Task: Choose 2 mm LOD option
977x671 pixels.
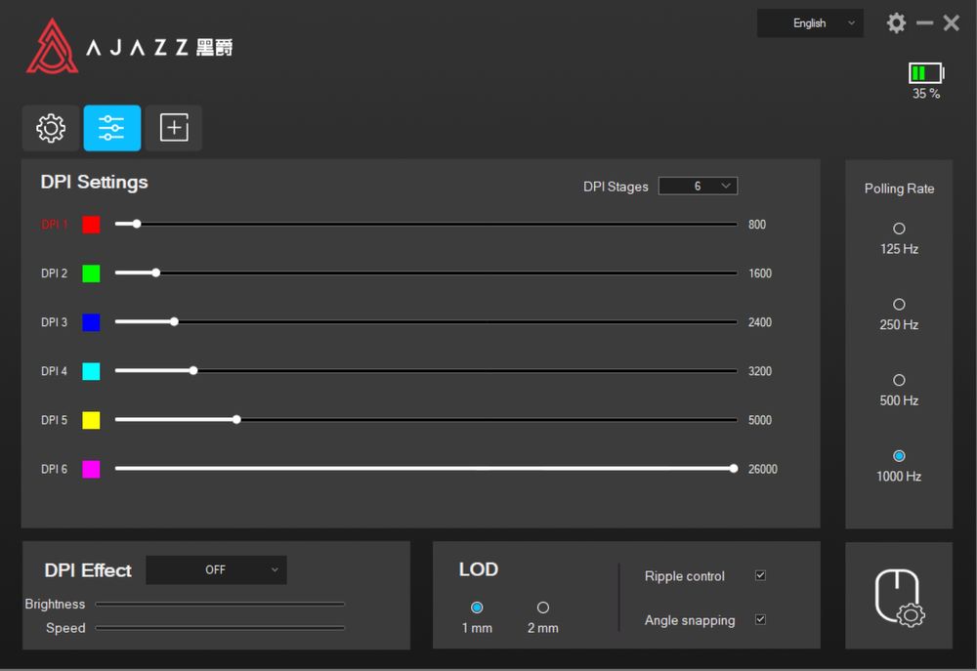Action: click(542, 608)
